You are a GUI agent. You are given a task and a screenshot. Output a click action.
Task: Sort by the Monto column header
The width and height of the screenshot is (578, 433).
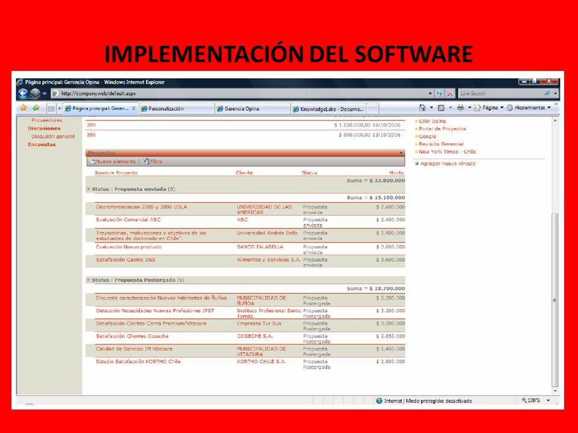(397, 173)
